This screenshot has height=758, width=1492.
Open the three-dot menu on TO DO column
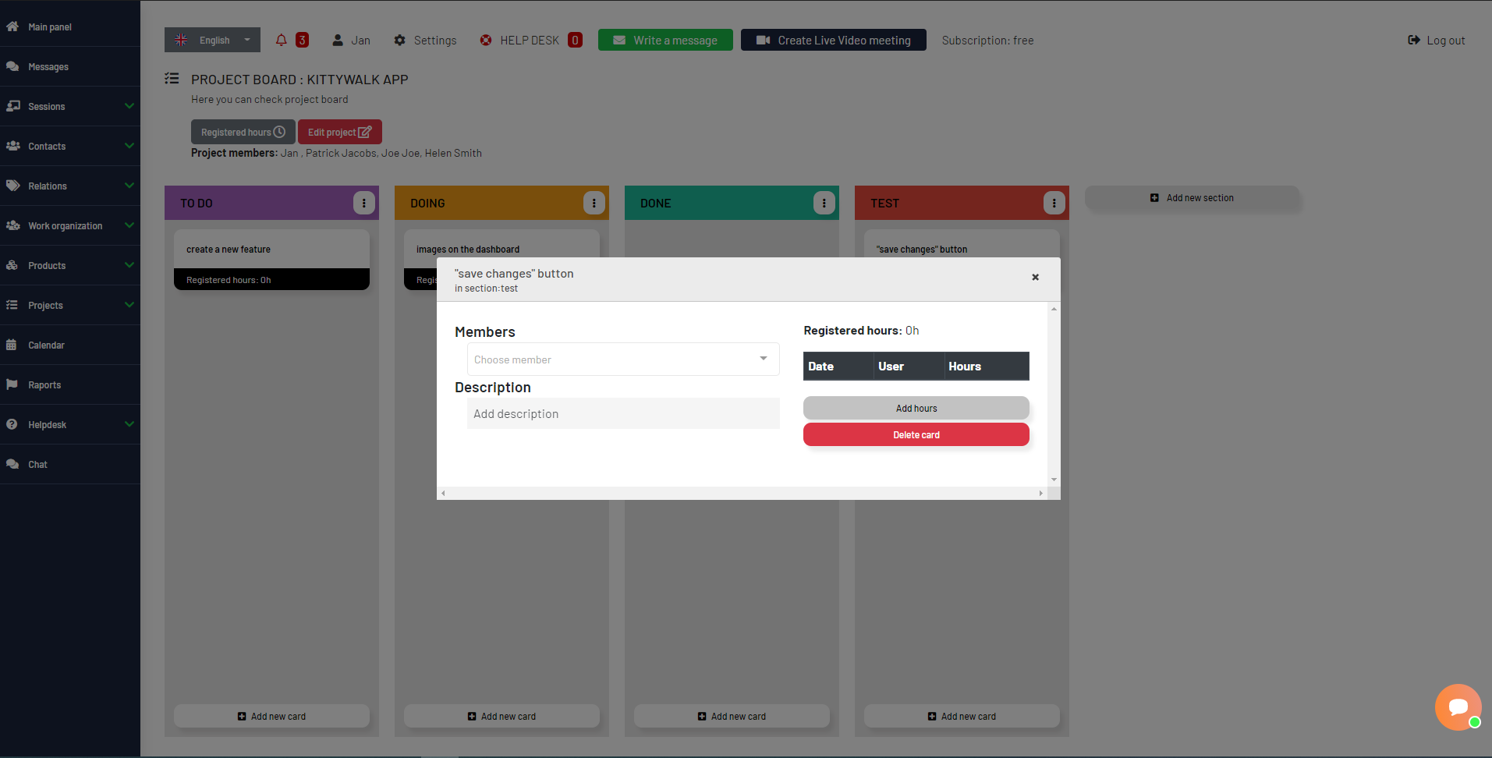(x=363, y=203)
